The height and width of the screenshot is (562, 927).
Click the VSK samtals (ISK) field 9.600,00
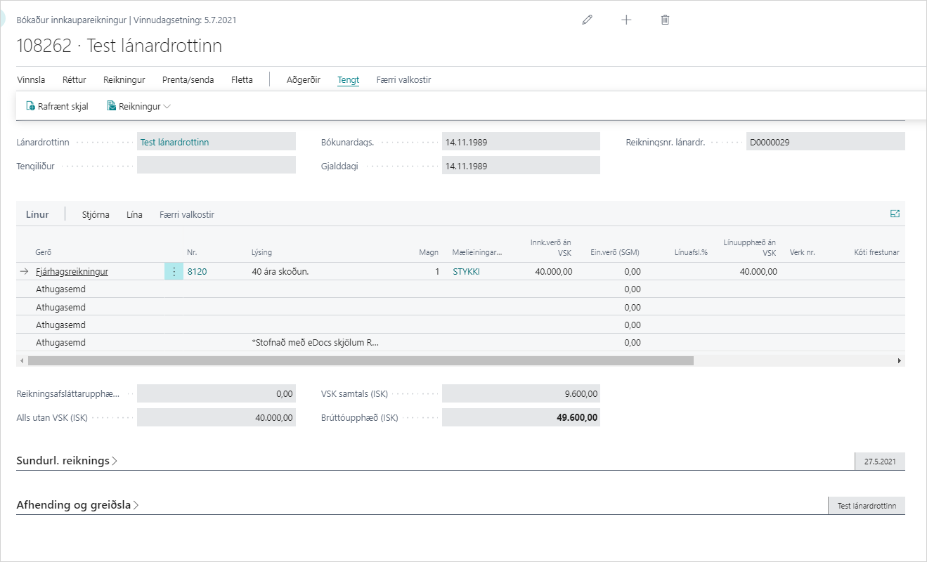(x=521, y=394)
